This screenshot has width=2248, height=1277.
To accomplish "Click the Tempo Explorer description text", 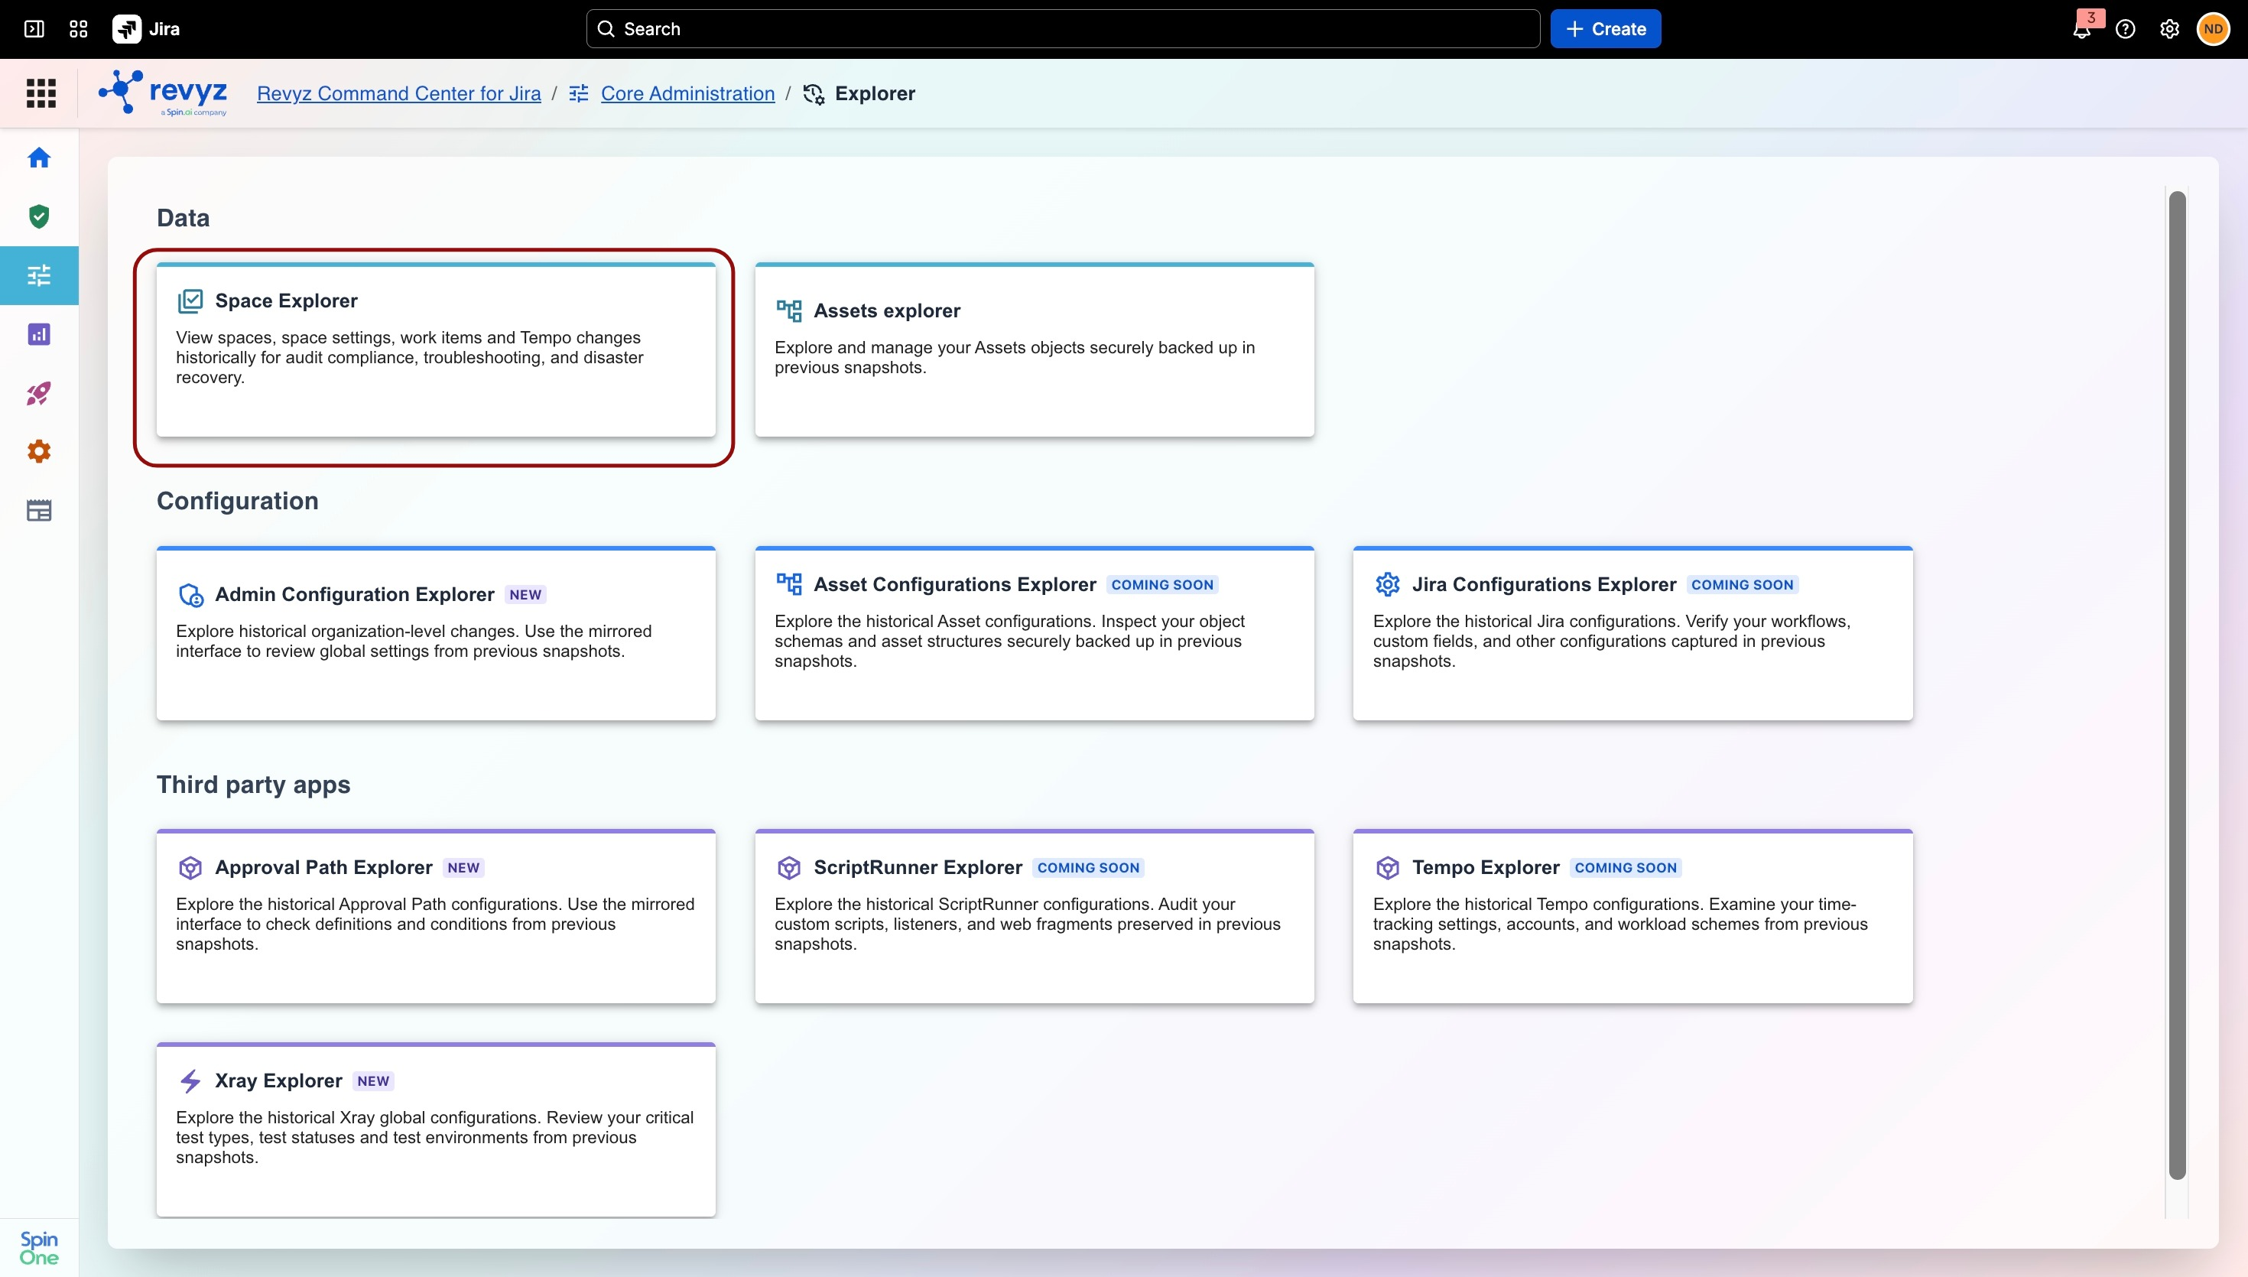I will pos(1620,924).
